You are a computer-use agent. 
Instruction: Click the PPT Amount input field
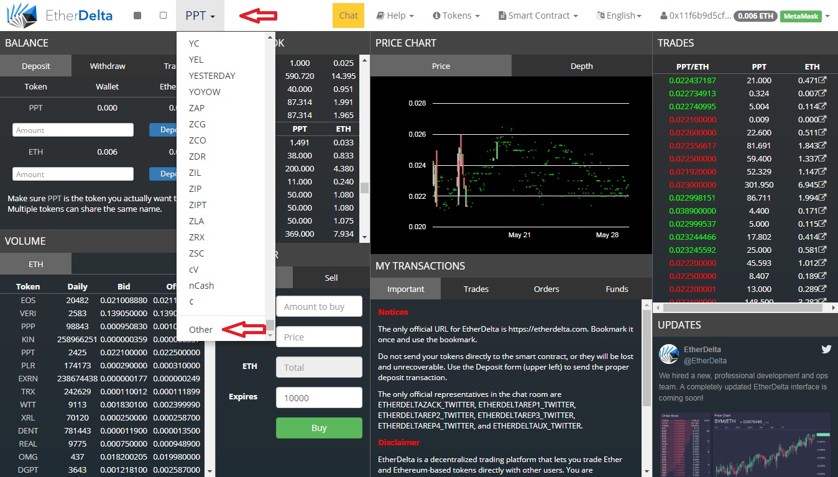[x=73, y=130]
